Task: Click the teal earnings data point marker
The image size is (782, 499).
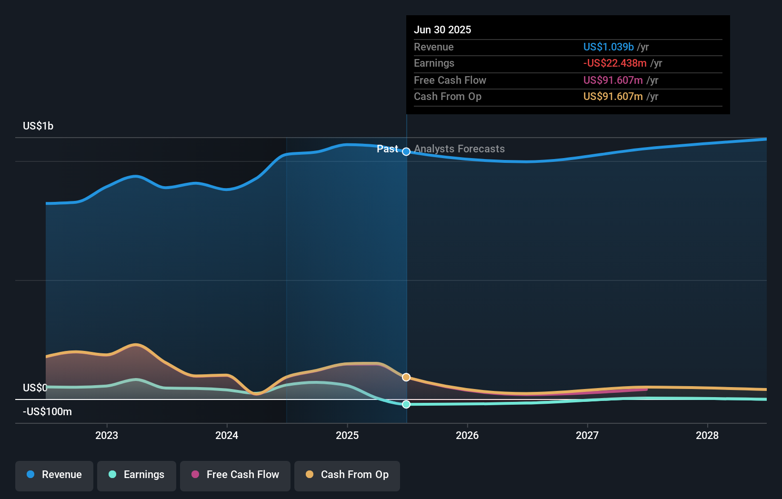Action: click(406, 404)
